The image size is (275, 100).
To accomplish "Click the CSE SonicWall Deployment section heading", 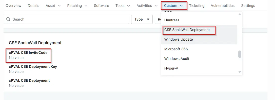I will point(35,43).
